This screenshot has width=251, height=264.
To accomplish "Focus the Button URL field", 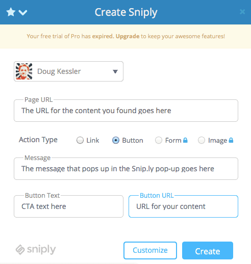I will point(183,206).
